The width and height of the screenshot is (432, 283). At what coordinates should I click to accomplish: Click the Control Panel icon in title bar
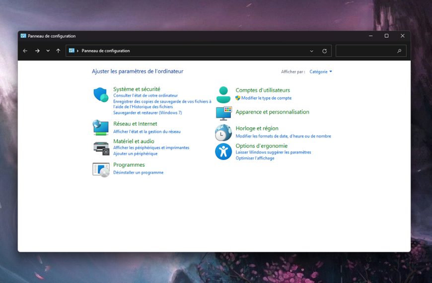pyautogui.click(x=23, y=36)
